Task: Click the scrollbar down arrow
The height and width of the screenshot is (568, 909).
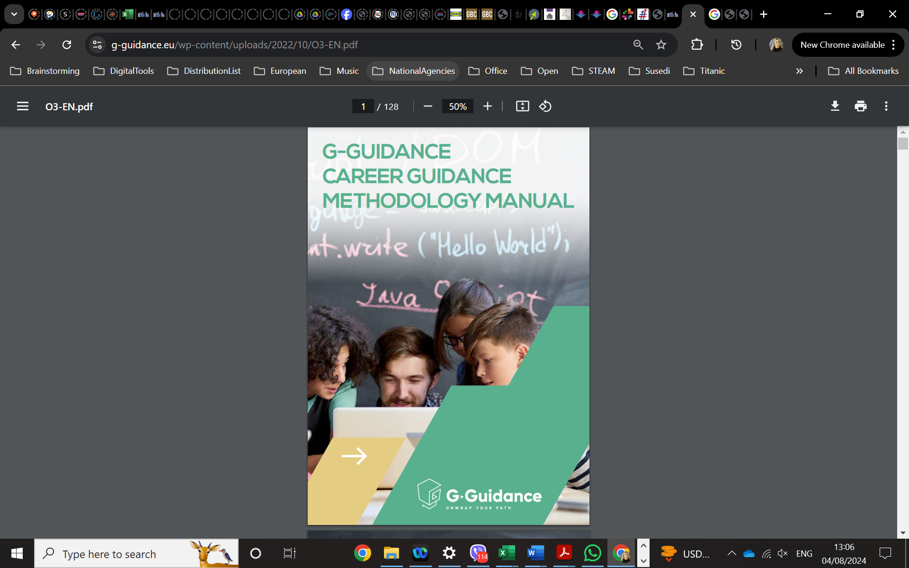Action: click(903, 533)
